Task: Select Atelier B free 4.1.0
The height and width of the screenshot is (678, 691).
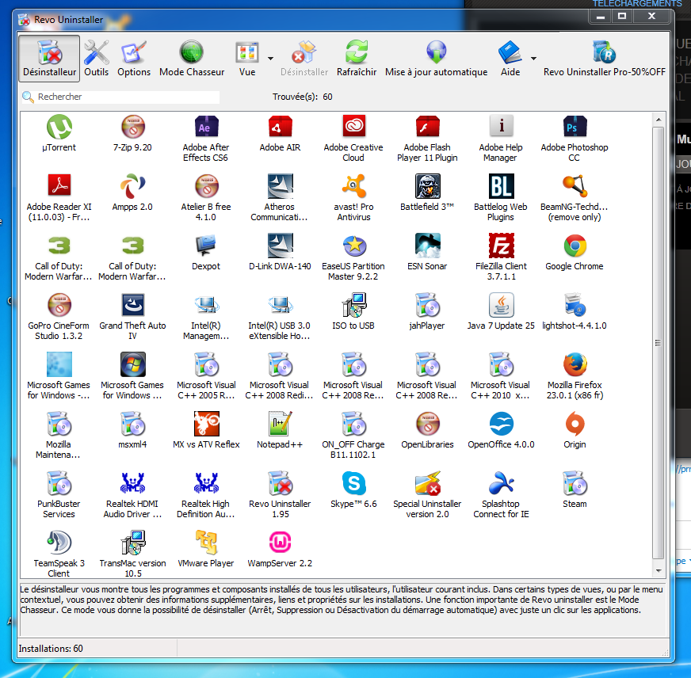Action: click(x=206, y=198)
